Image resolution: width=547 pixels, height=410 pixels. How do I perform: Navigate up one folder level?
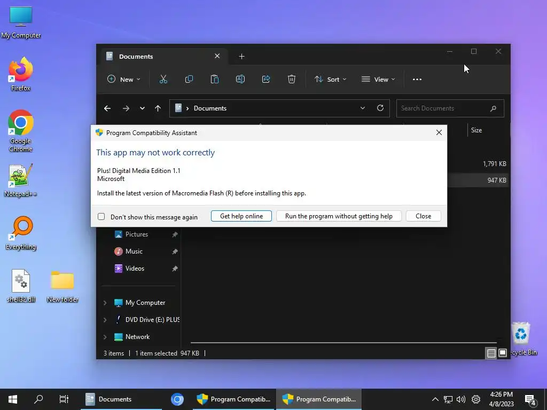pos(158,108)
